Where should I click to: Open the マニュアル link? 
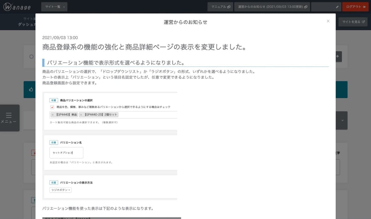(220, 6)
